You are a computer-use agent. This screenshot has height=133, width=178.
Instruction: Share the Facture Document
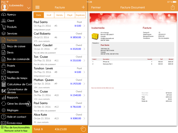point(173,7)
